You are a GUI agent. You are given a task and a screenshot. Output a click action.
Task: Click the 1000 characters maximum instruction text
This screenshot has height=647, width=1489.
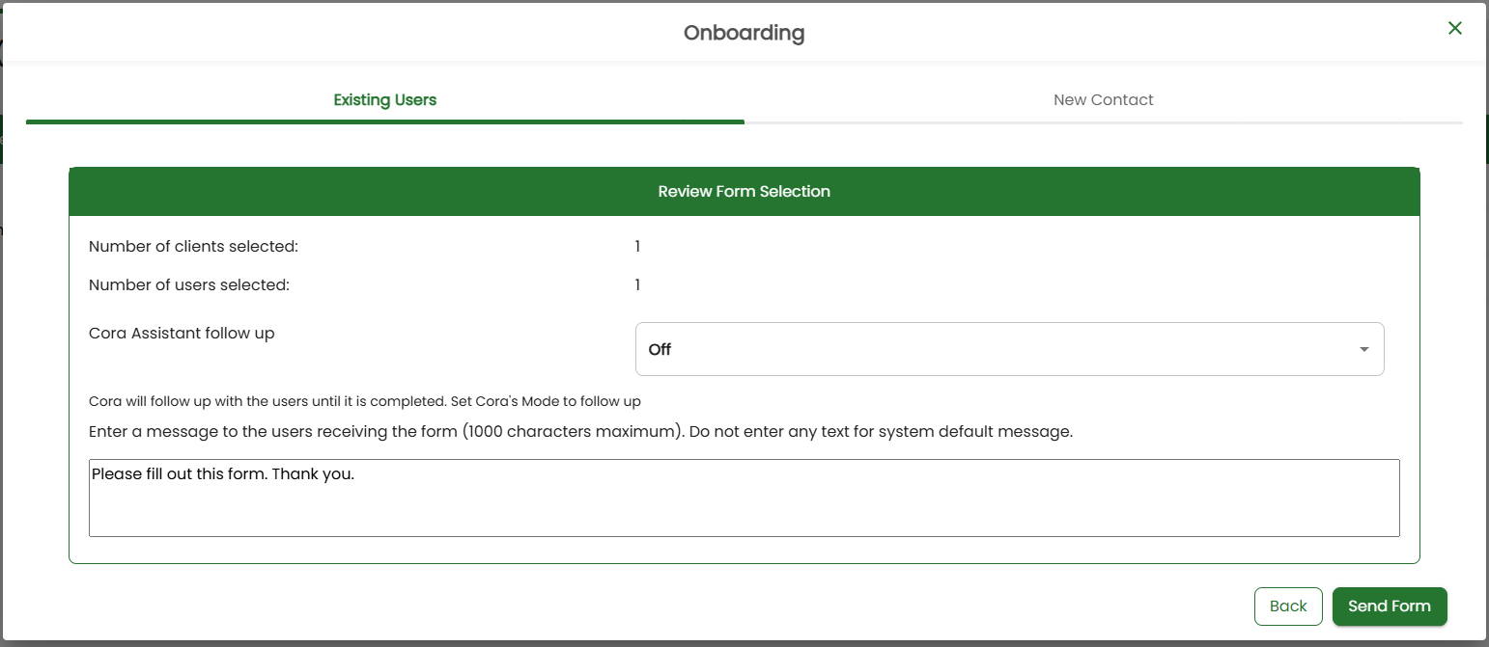click(579, 432)
